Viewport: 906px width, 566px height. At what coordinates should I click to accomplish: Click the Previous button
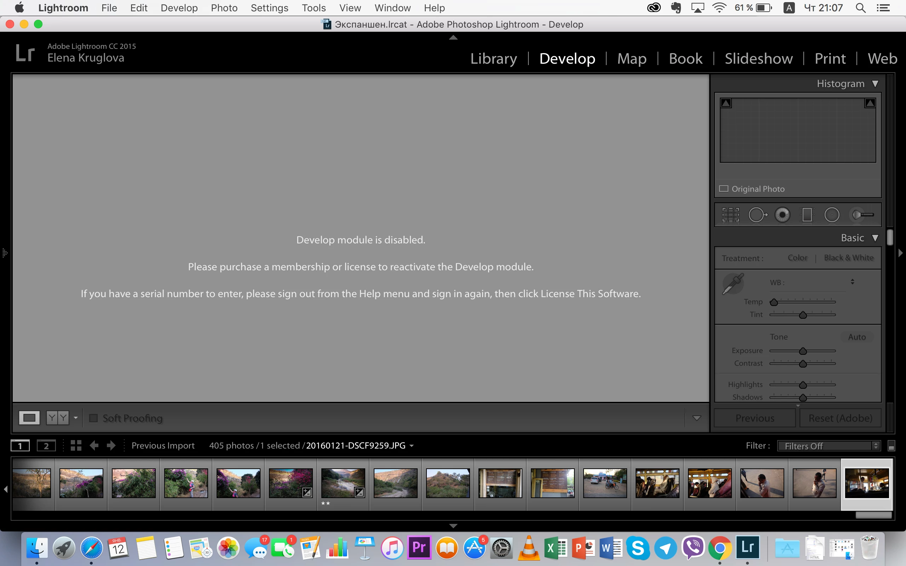(x=755, y=418)
